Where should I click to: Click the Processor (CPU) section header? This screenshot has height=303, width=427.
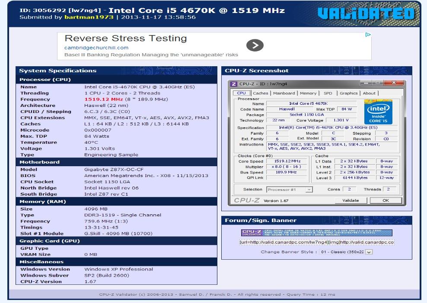[117, 79]
